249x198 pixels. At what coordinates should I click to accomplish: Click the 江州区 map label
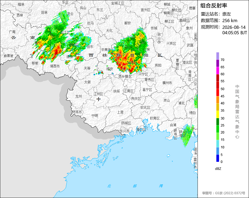point(98,94)
